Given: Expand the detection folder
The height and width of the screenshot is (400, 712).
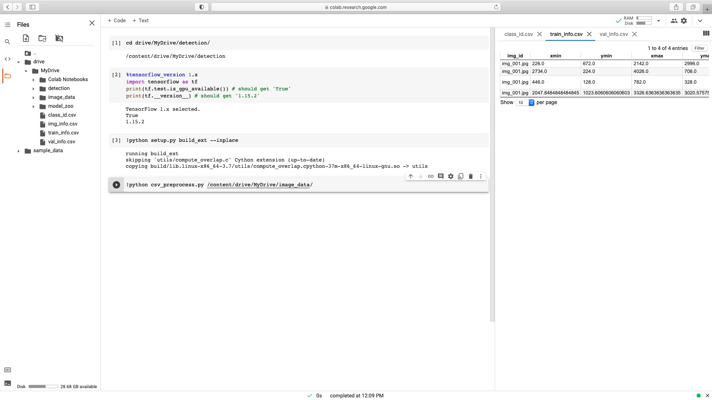Looking at the screenshot, I should point(33,89).
